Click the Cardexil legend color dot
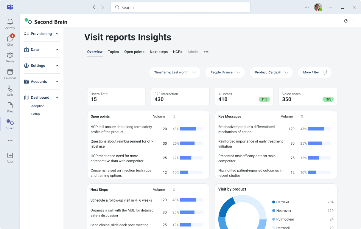 coord(274,202)
